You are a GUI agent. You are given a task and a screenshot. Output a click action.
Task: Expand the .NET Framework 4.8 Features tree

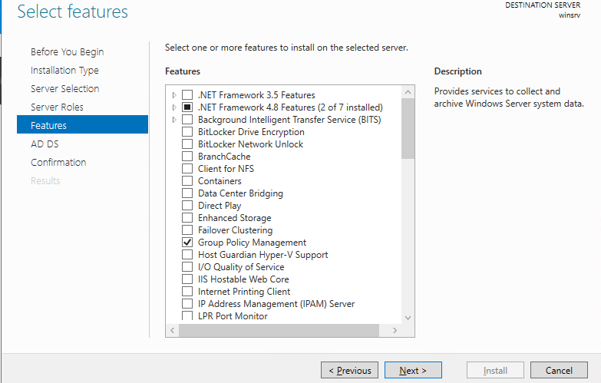pyautogui.click(x=175, y=107)
